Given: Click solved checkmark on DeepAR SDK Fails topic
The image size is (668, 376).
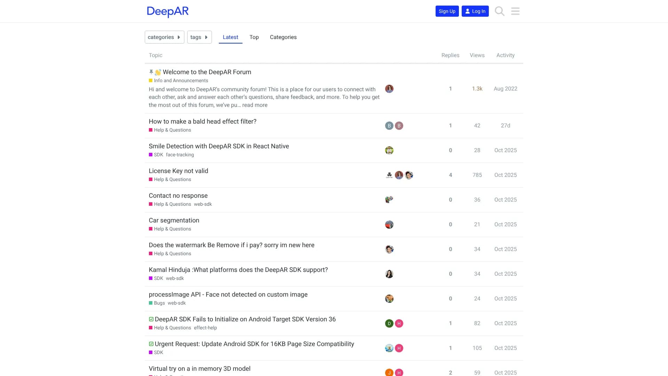Looking at the screenshot, I should tap(151, 319).
